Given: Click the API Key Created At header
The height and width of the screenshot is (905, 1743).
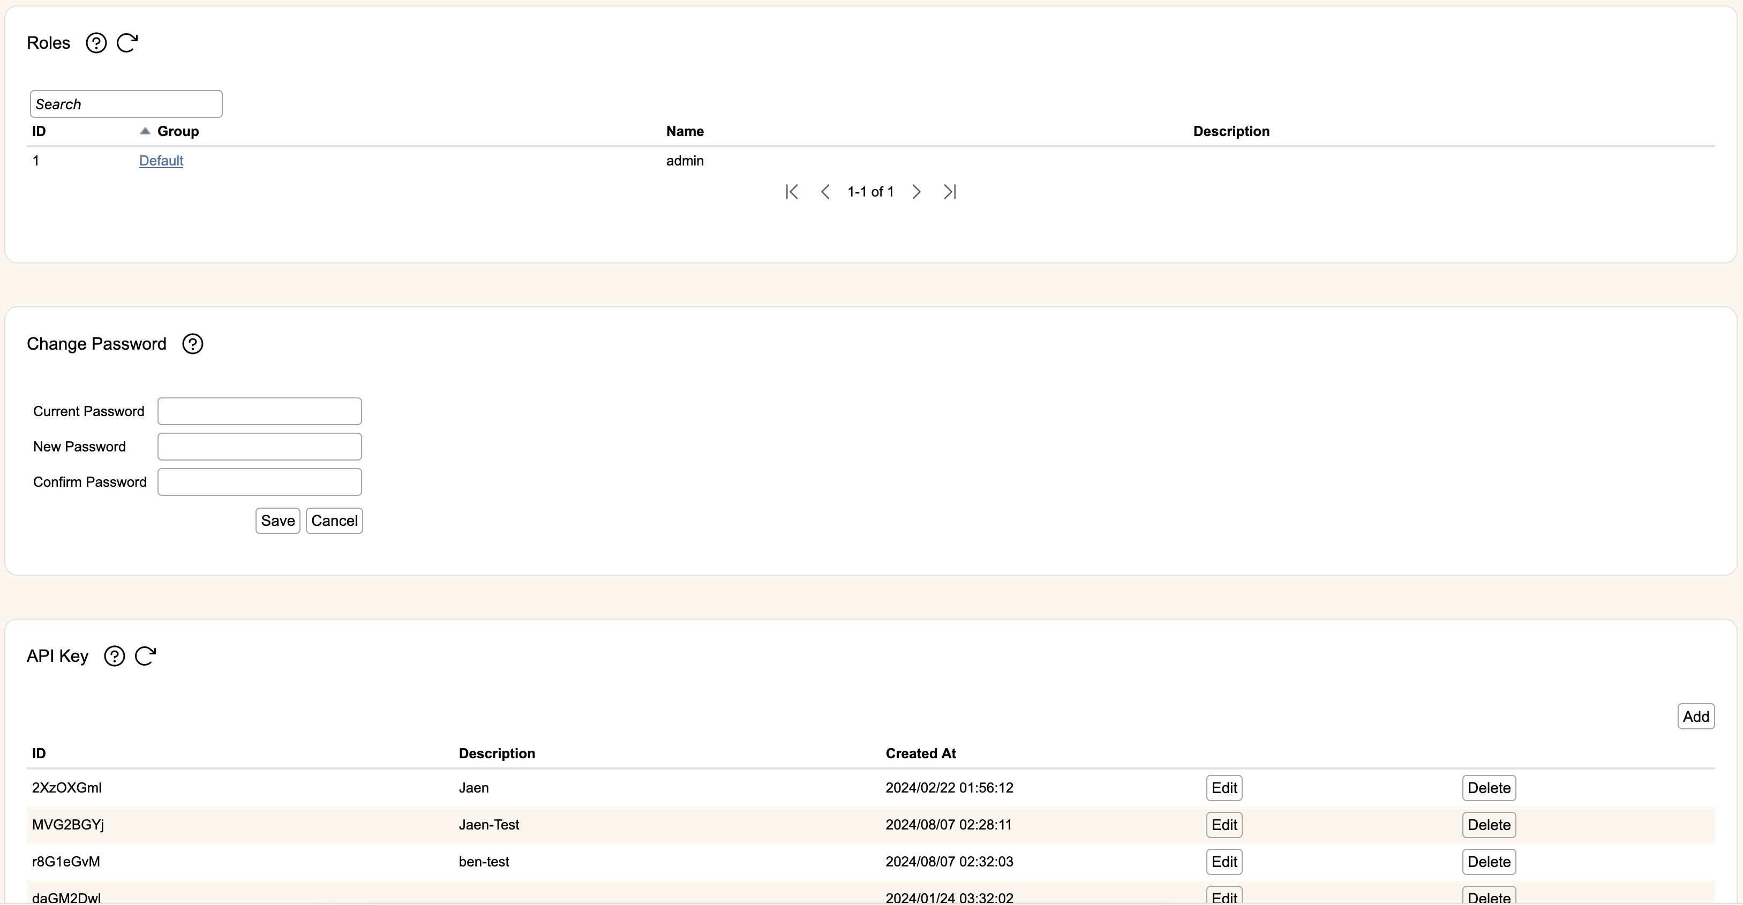Looking at the screenshot, I should tap(921, 753).
